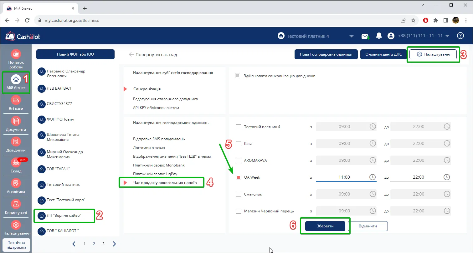Open the Всі каси sidebar section
The image size is (473, 253).
point(16,104)
